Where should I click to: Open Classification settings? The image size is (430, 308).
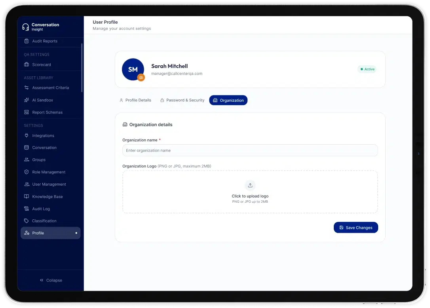click(50, 221)
